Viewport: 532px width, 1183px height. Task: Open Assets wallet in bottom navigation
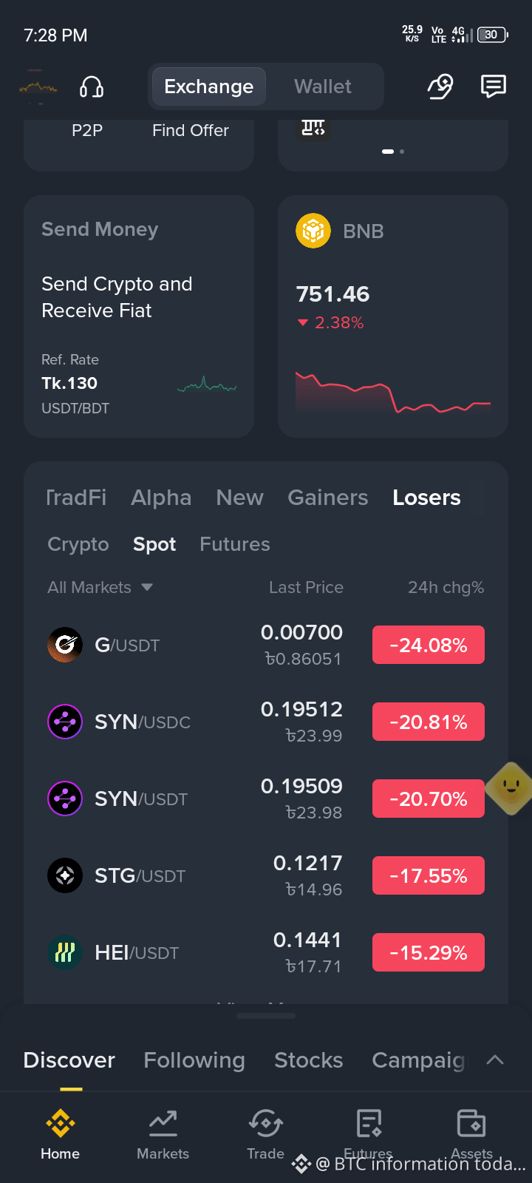coord(471,1134)
